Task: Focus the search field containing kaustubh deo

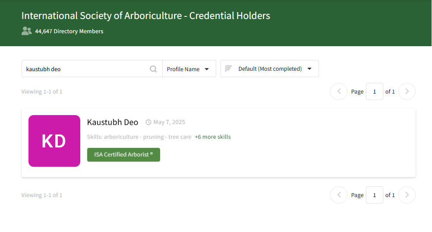Action: (x=86, y=69)
